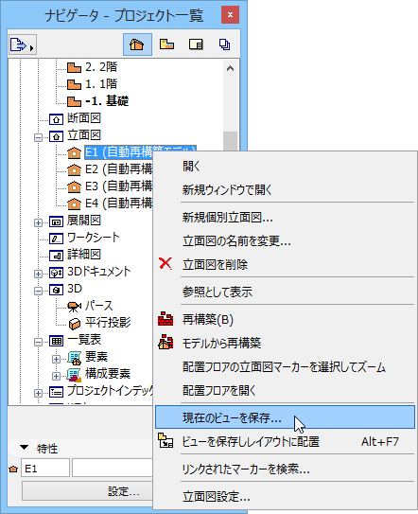Collapse the 3D tree node

click(x=38, y=291)
